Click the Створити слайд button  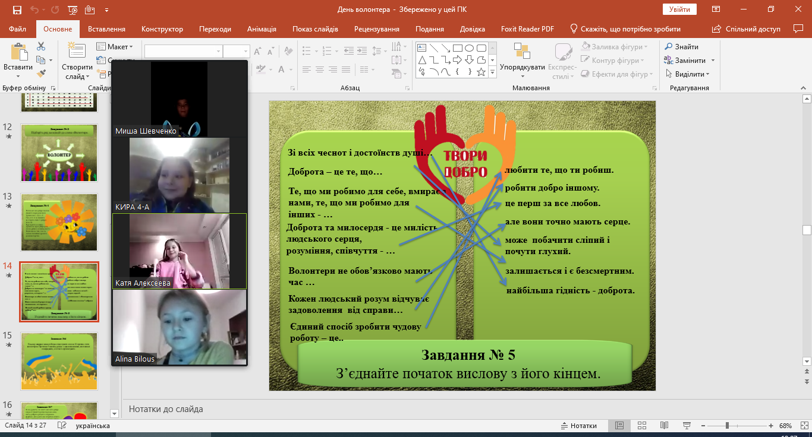coord(77,61)
